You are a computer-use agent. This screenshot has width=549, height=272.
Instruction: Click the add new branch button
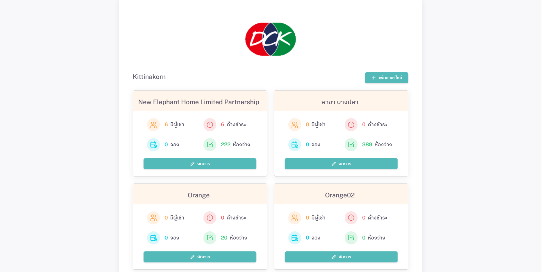(x=387, y=78)
